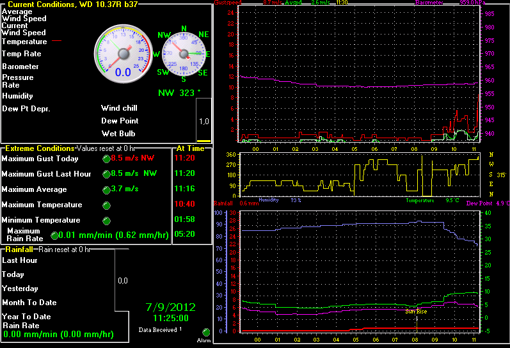This screenshot has height=348, width=510.
Task: Click the wind speed and barometer graph
Action: point(358,74)
